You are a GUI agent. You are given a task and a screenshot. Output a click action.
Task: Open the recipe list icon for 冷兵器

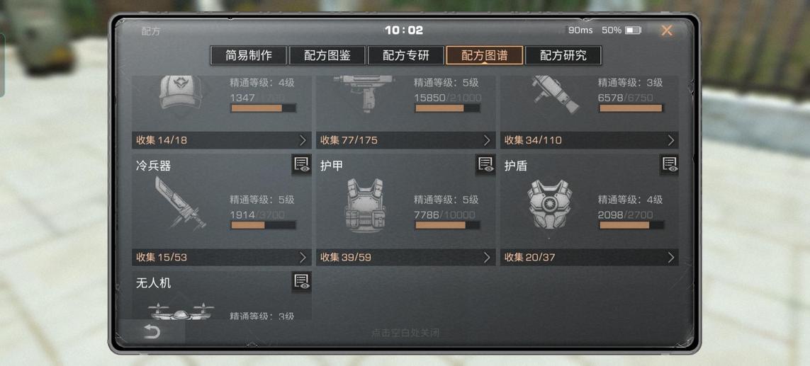tap(301, 165)
